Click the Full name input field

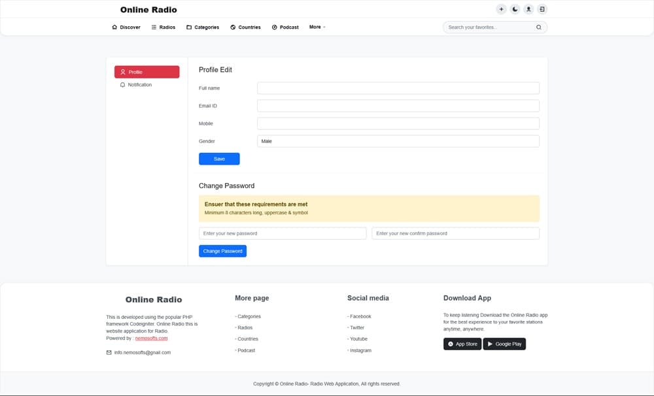[x=398, y=88]
